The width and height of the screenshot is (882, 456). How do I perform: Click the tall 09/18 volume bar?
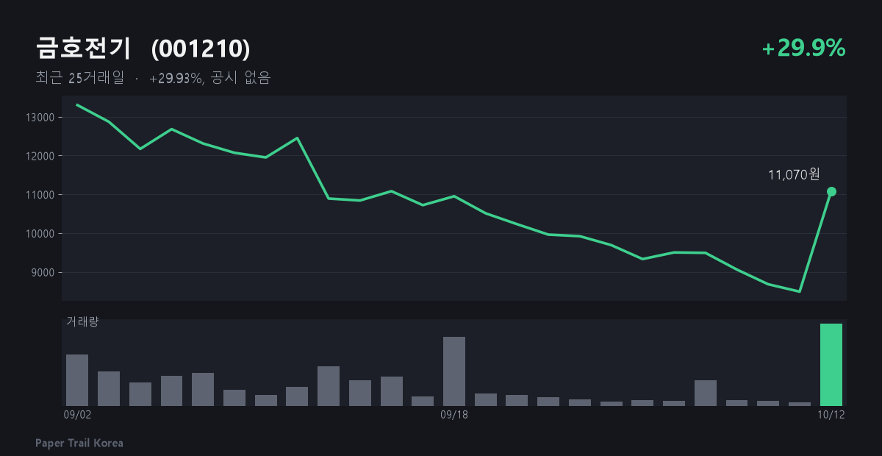tap(454, 371)
